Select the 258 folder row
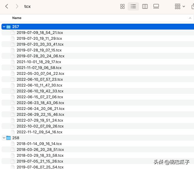This screenshot has height=169, width=194. point(98,138)
